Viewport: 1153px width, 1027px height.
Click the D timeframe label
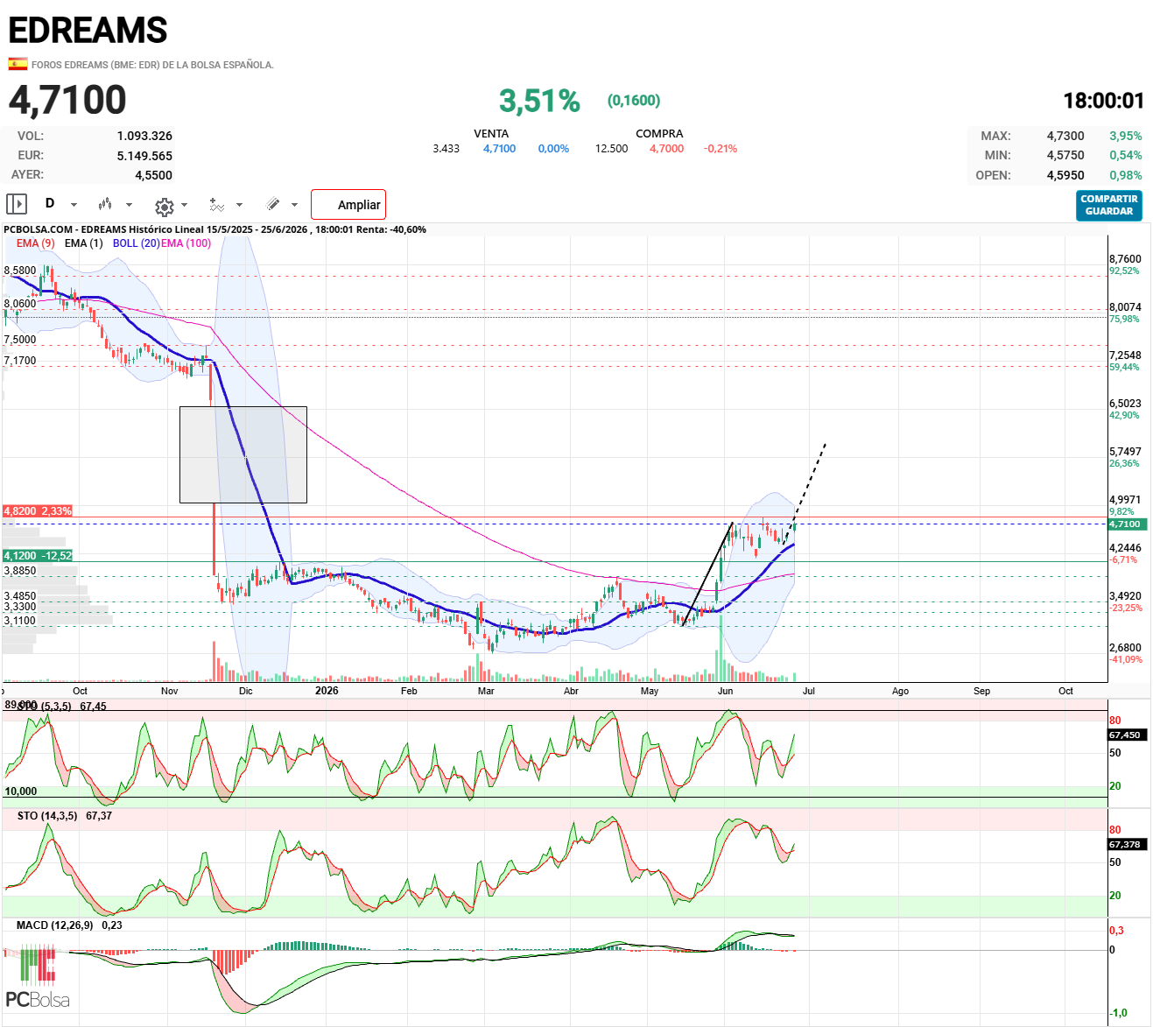50,203
